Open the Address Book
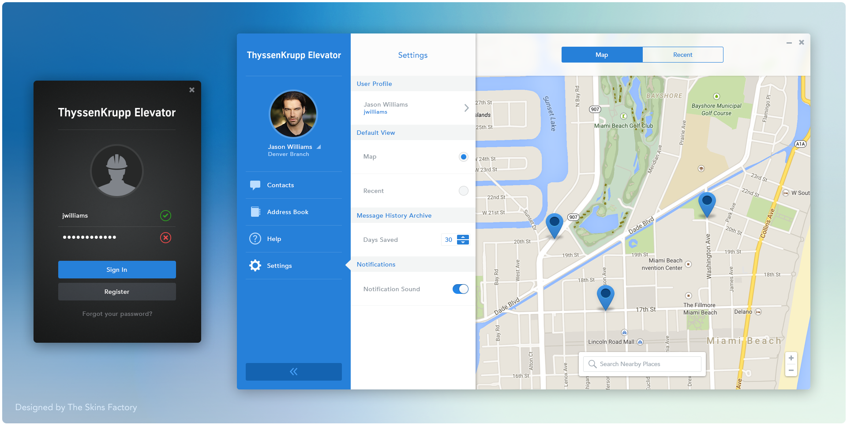847x426 pixels. [288, 212]
